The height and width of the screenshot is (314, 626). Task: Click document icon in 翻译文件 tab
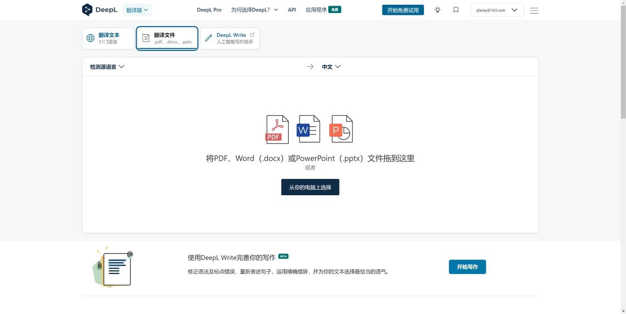(x=146, y=38)
